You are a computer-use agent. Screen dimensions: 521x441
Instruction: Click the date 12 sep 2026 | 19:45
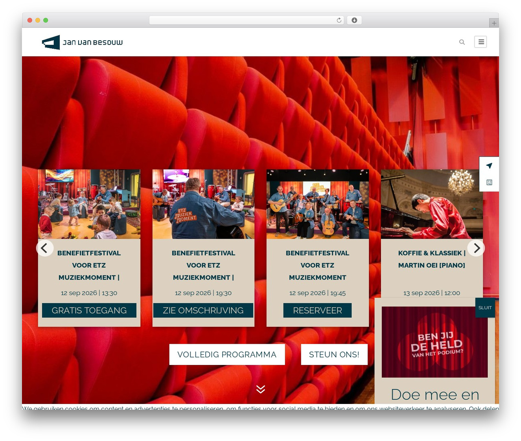point(317,293)
